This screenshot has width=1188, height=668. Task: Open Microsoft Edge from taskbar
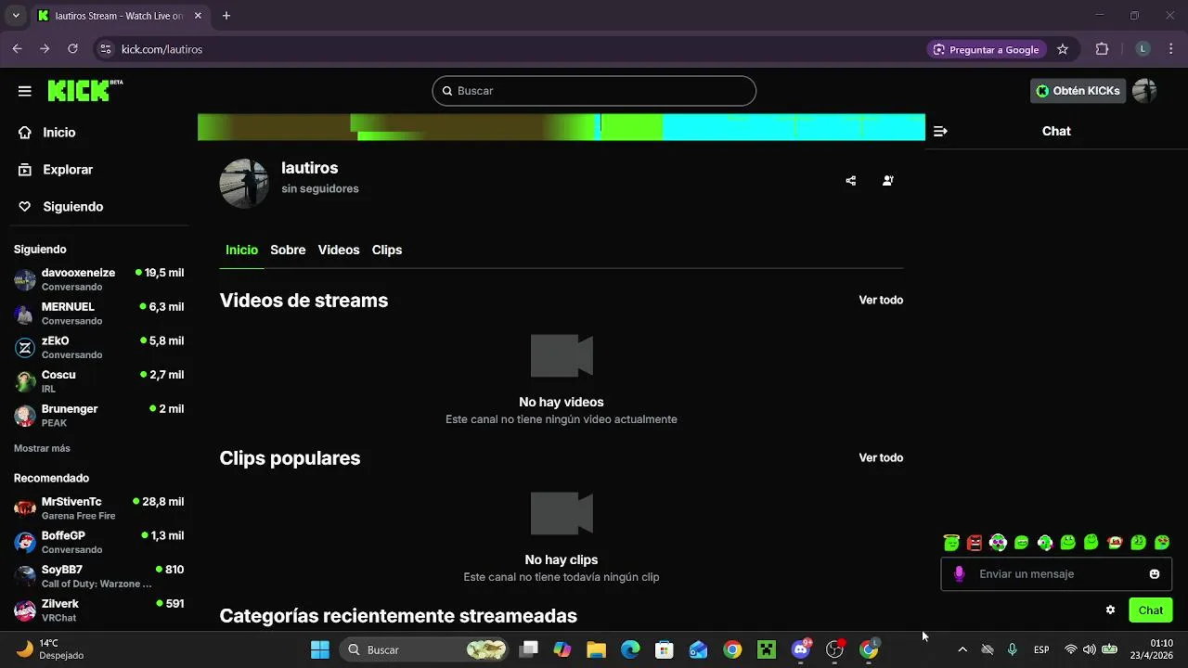[x=630, y=650]
